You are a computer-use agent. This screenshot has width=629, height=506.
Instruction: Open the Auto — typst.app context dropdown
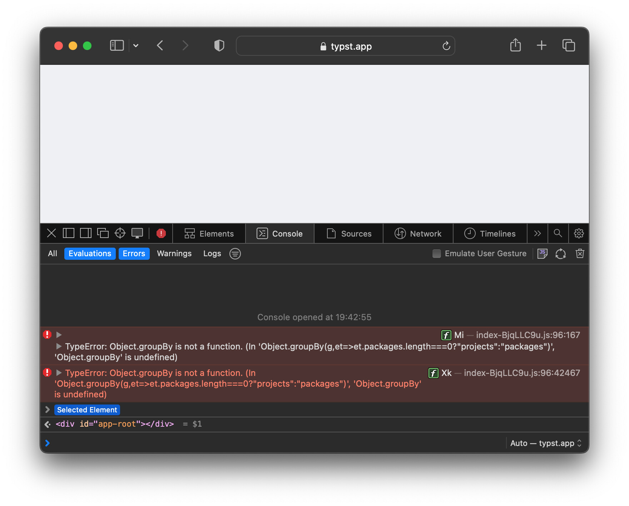coord(546,443)
